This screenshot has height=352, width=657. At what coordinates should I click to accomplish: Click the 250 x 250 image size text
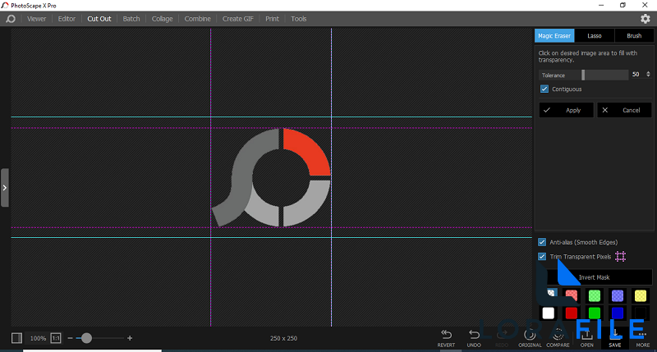pos(283,338)
